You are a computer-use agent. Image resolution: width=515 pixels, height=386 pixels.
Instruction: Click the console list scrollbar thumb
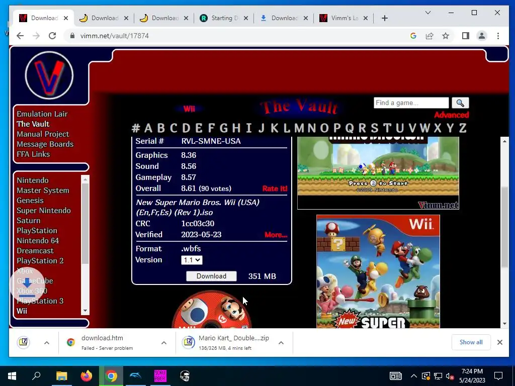tap(85, 224)
